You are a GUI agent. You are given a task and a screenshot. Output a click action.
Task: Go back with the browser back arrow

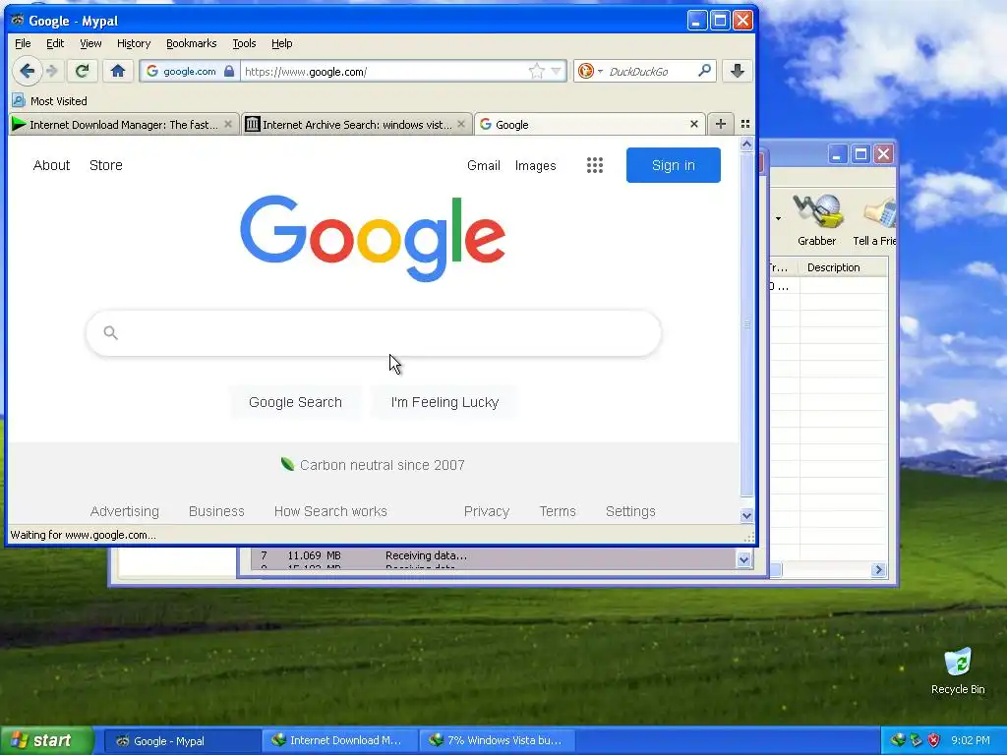(x=27, y=71)
